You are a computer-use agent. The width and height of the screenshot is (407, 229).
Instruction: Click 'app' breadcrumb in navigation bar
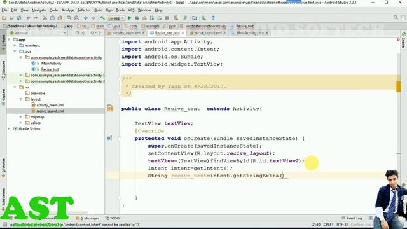click(x=67, y=26)
